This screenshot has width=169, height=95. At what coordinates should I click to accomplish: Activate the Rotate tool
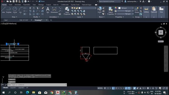click(x=34, y=8)
